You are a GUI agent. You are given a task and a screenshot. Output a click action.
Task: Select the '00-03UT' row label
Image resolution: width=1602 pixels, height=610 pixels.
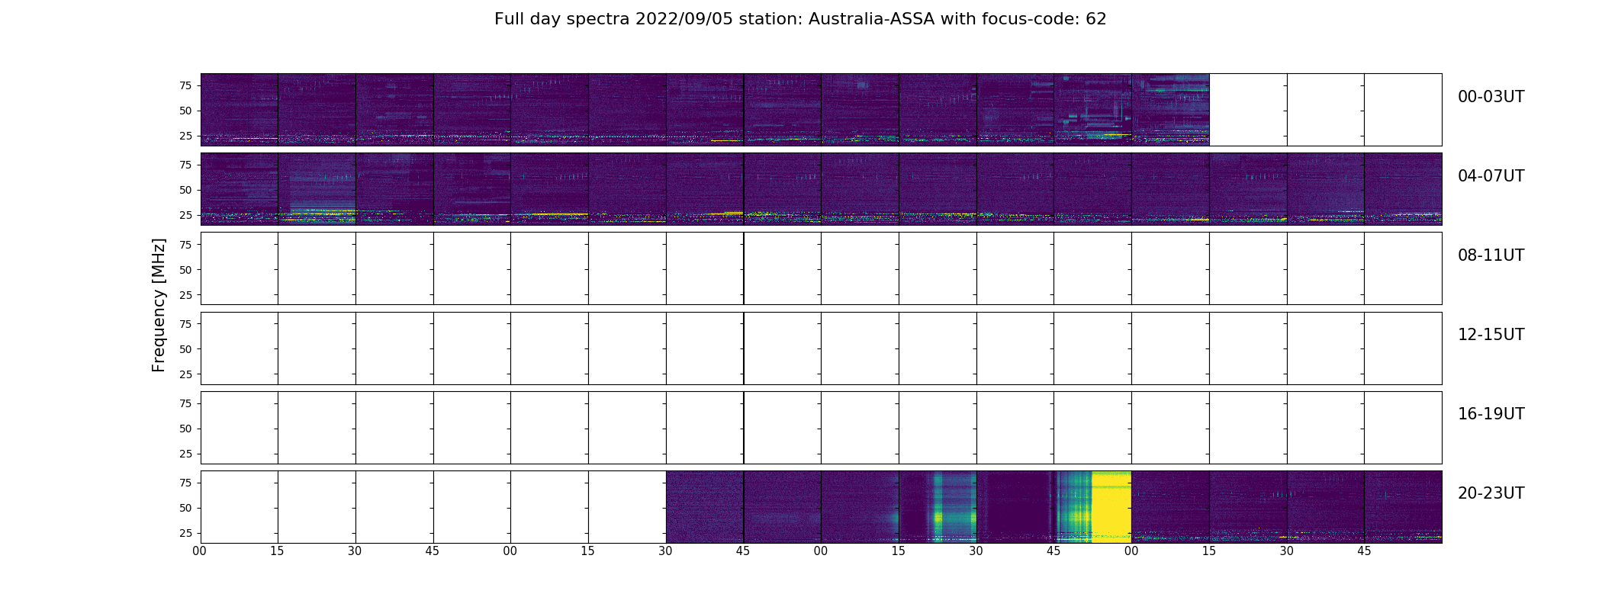[1491, 97]
